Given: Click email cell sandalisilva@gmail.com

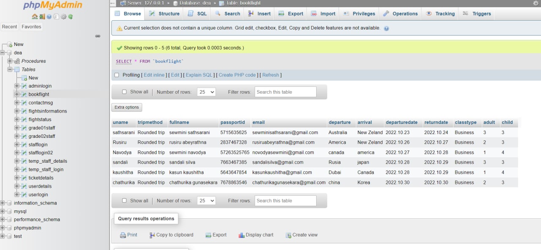Looking at the screenshot, I should [278, 162].
